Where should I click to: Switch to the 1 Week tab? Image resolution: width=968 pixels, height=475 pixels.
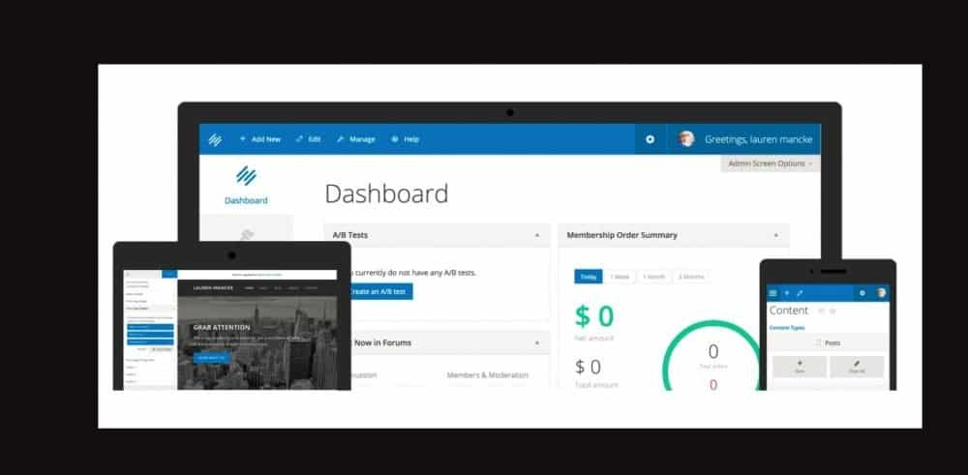[620, 277]
